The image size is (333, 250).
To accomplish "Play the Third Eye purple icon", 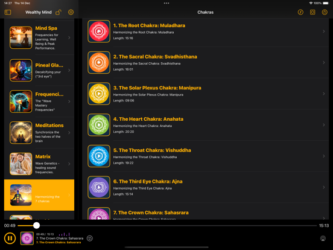I will tap(99, 187).
